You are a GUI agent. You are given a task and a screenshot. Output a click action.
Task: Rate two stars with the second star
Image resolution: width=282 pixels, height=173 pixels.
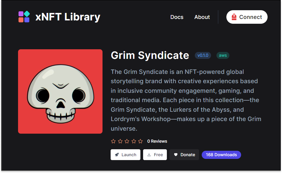pyautogui.click(x=120, y=141)
